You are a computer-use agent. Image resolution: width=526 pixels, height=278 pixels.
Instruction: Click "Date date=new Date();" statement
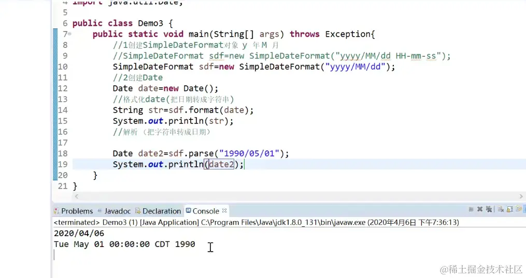pyautogui.click(x=165, y=88)
